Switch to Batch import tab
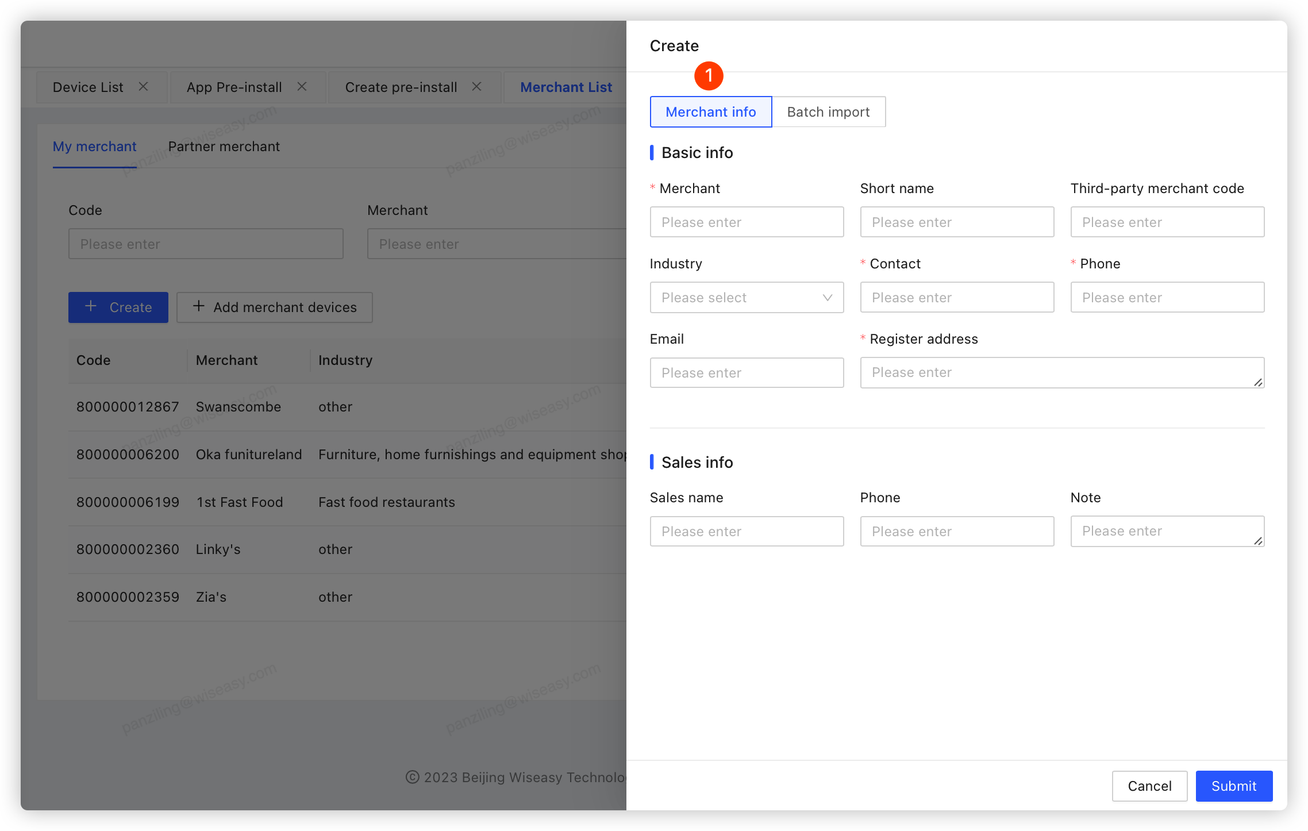Viewport: 1308px width, 831px height. tap(828, 112)
